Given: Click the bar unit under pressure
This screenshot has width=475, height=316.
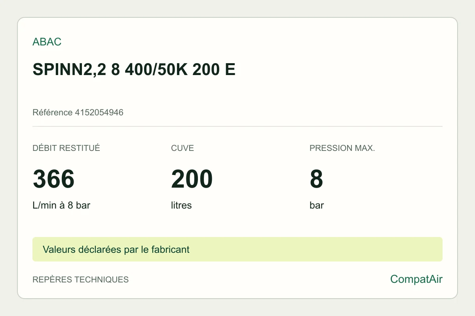Looking at the screenshot, I should pyautogui.click(x=317, y=205).
